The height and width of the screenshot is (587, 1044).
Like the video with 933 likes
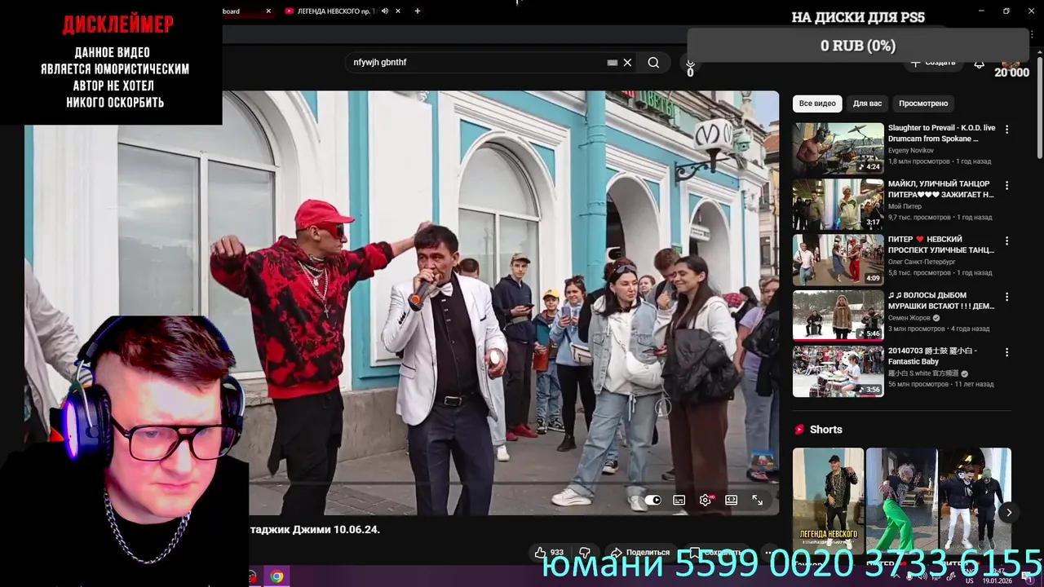[549, 552]
